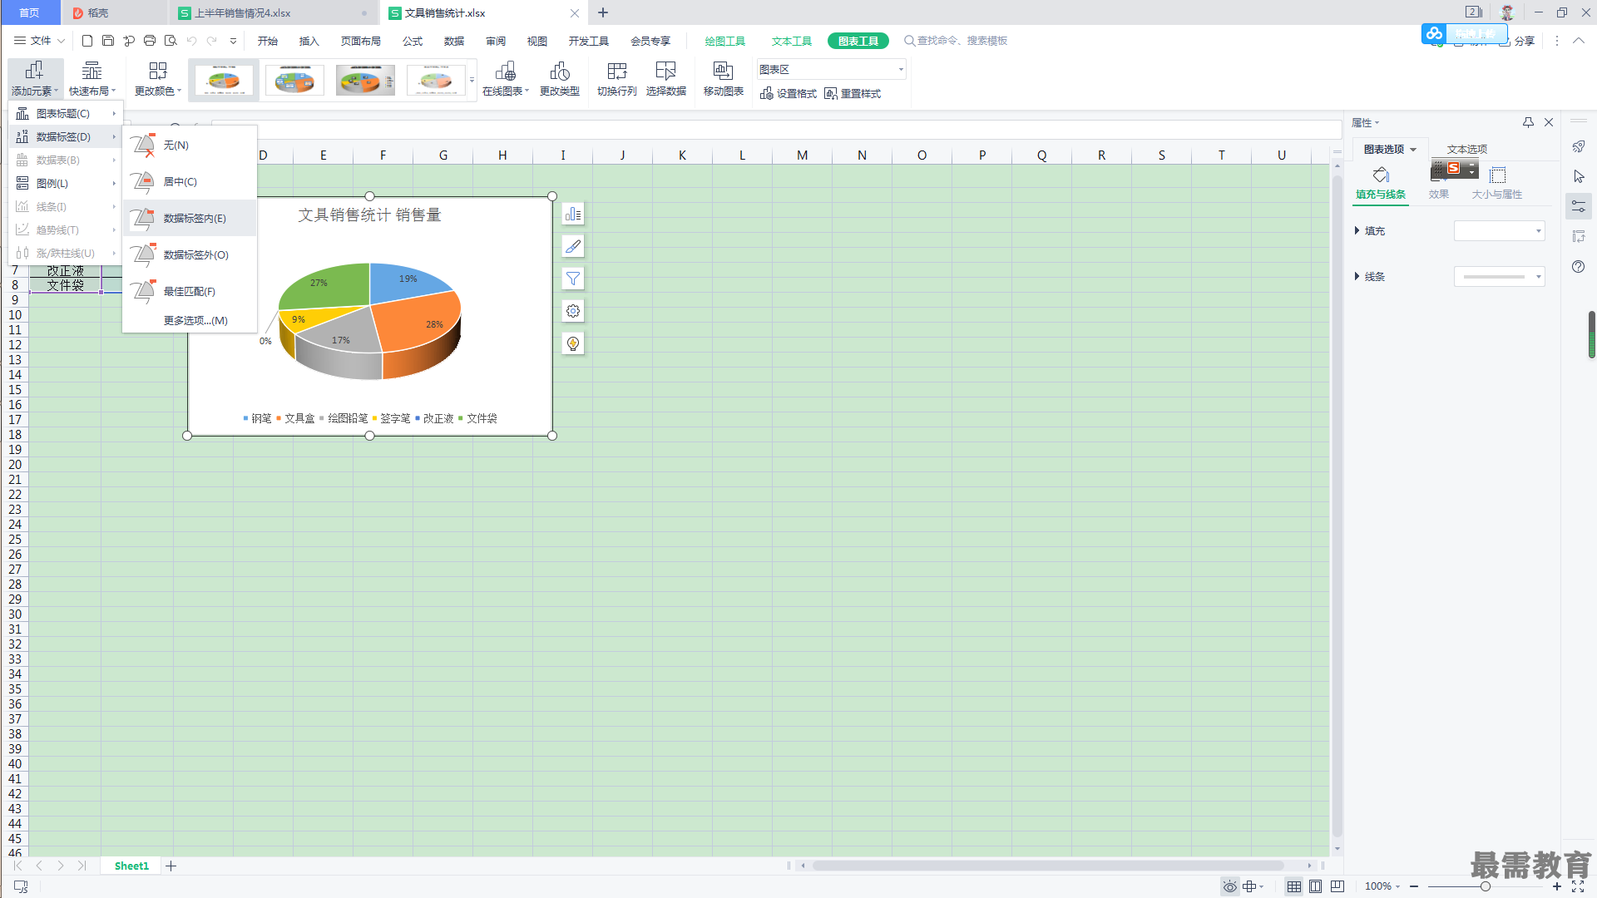Select the third pie chart style thumbnail
This screenshot has height=898, width=1597.
point(365,81)
